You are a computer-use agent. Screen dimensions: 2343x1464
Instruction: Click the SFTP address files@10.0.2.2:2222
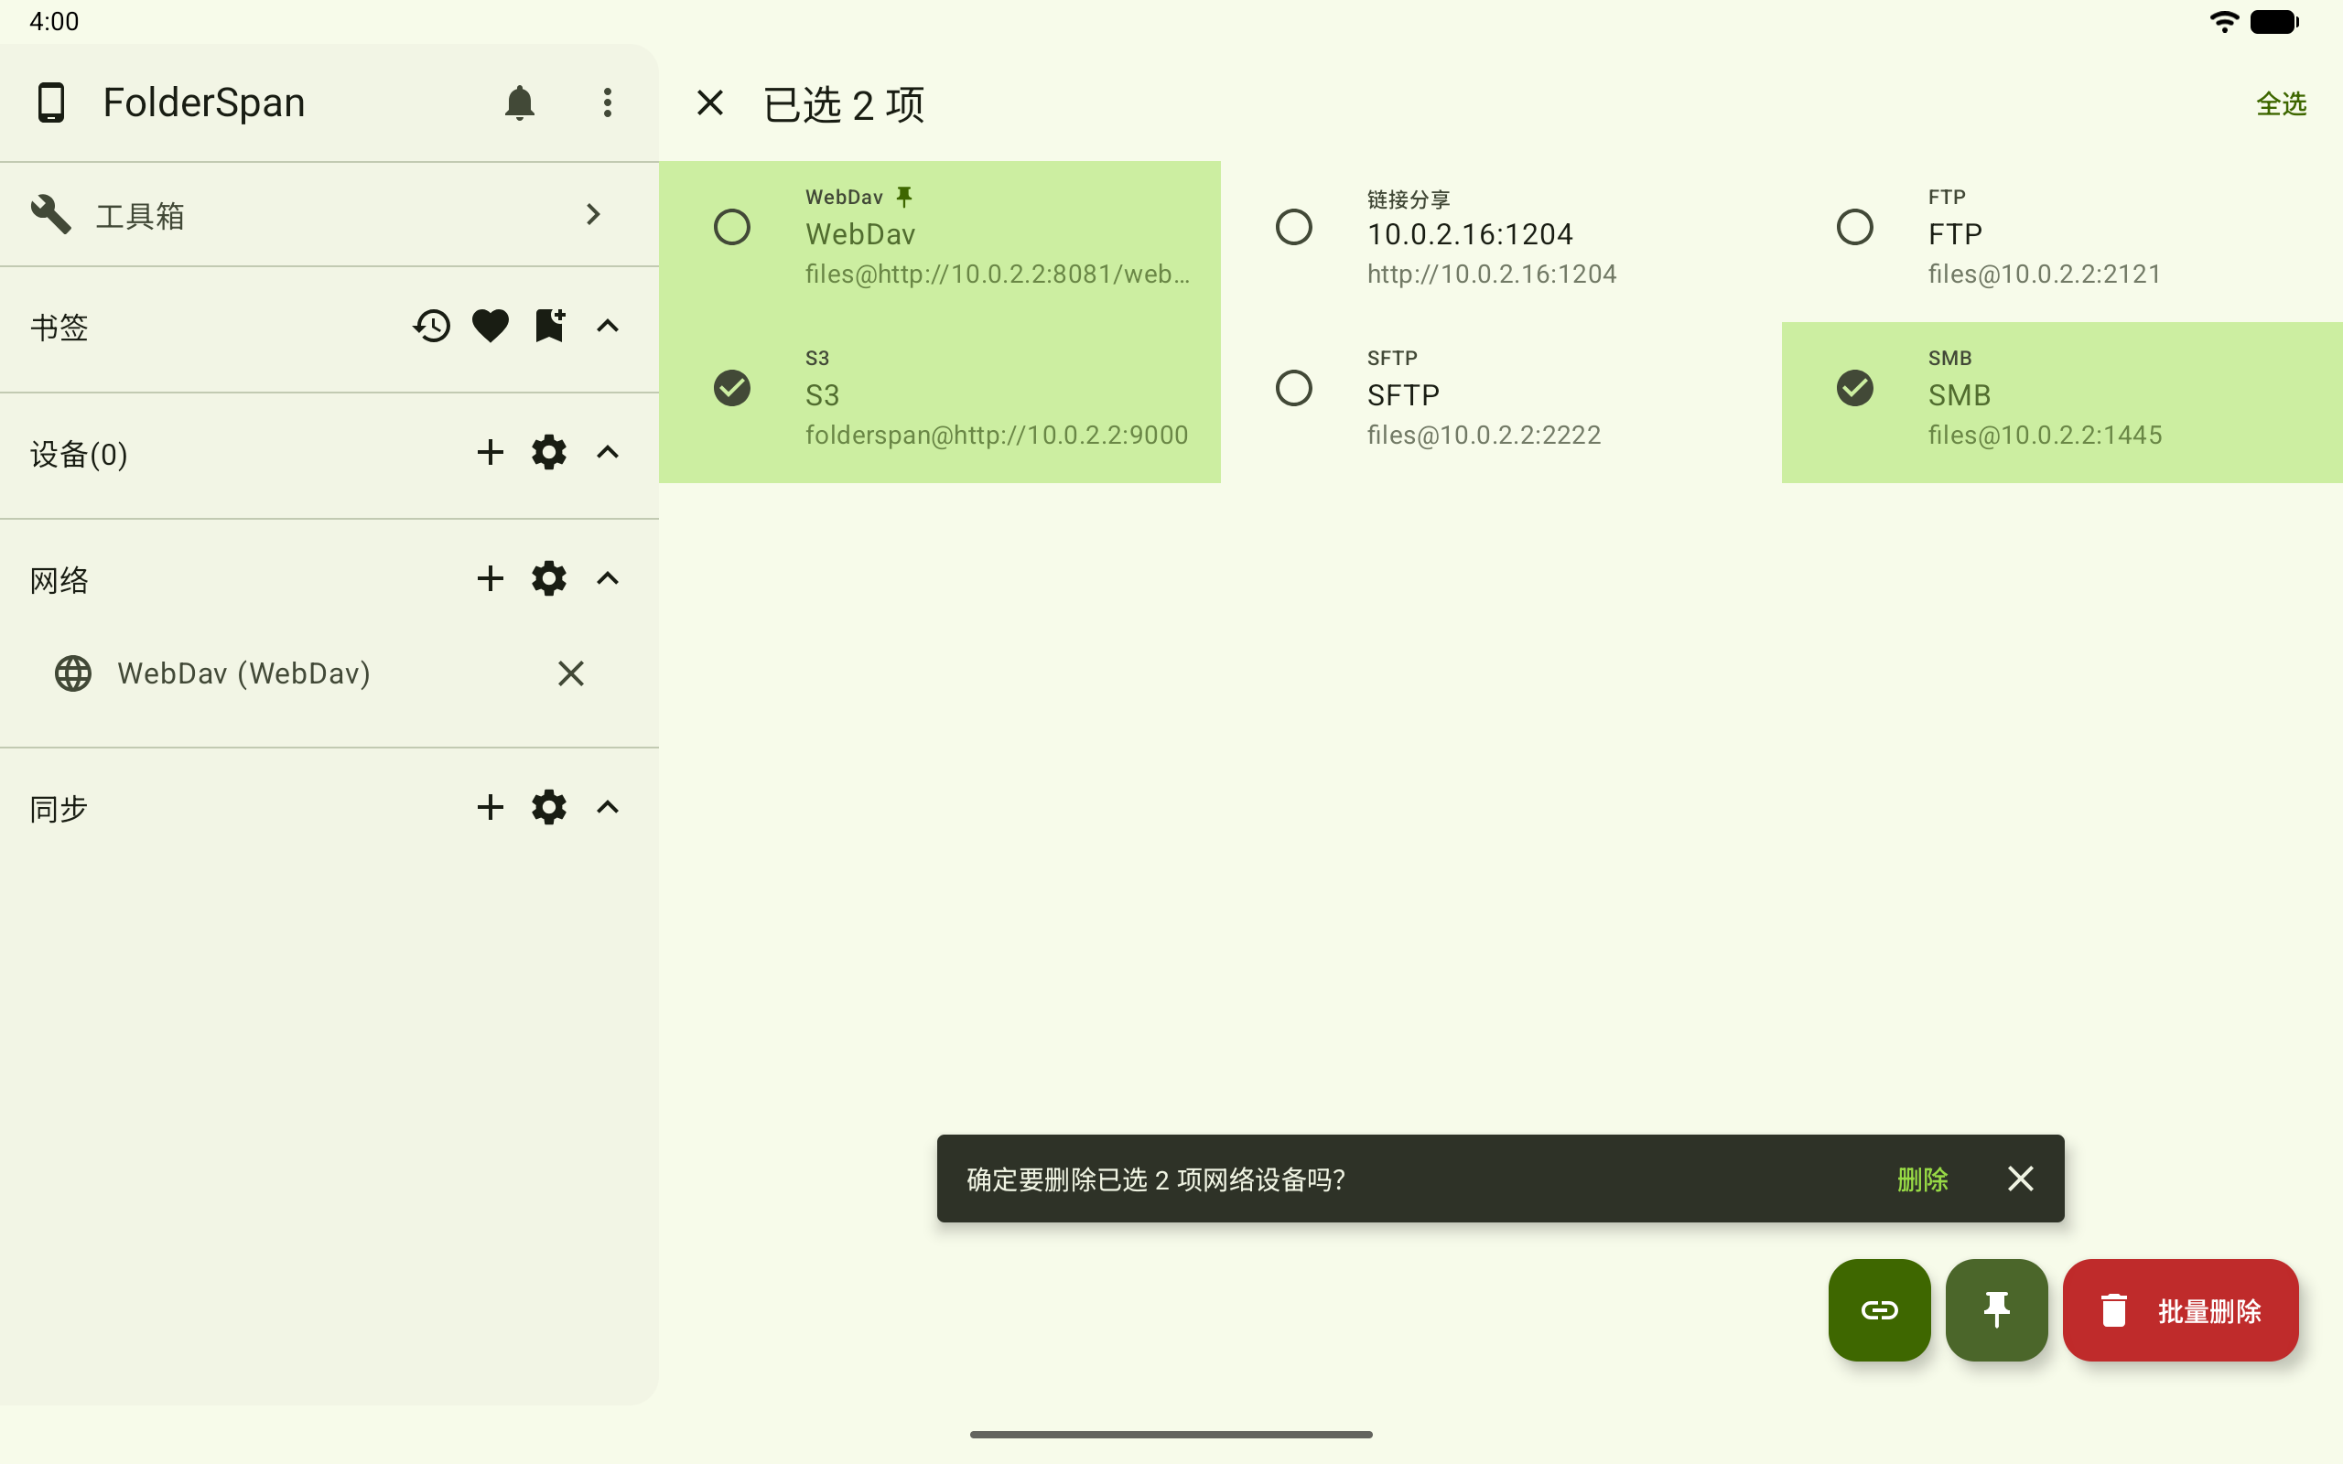click(x=1484, y=435)
